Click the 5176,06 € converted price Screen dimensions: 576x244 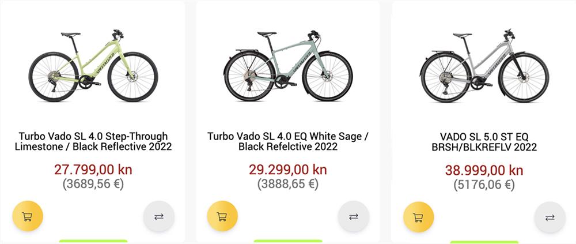pos(484,185)
